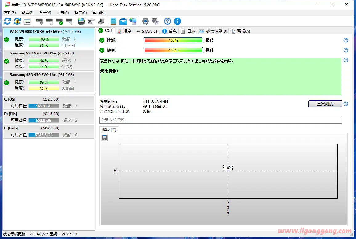Click the disk with magnifier icon
Image resolution: width=356 pixels, height=239 pixels.
69,22
